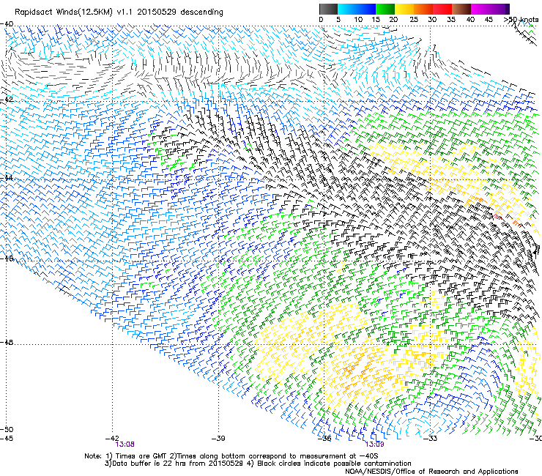This screenshot has height=476, width=542.
Task: Click the latitude label -42
Action: coord(7,100)
